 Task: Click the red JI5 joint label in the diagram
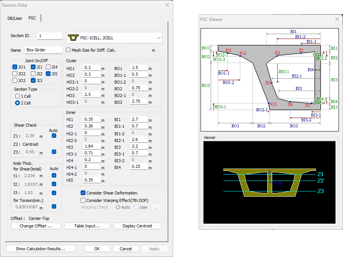(x=308, y=105)
